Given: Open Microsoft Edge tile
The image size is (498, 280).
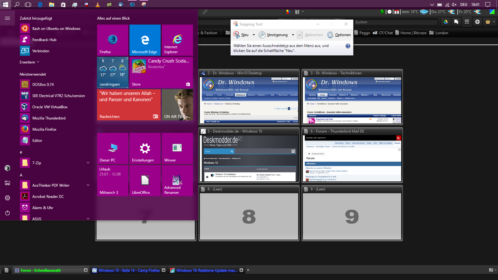Looking at the screenshot, I should pos(145,40).
